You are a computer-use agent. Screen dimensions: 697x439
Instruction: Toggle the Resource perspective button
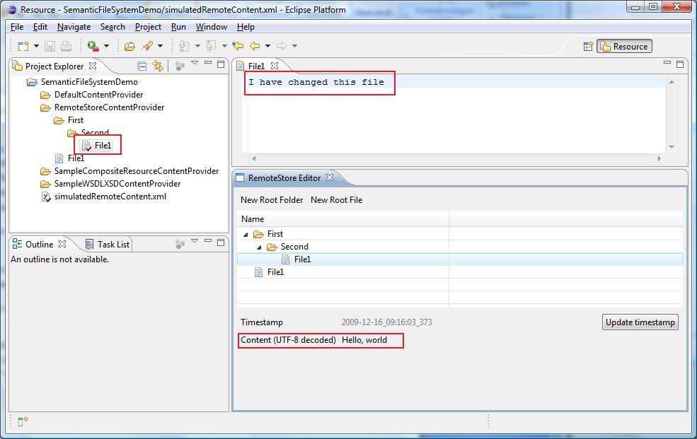(625, 45)
